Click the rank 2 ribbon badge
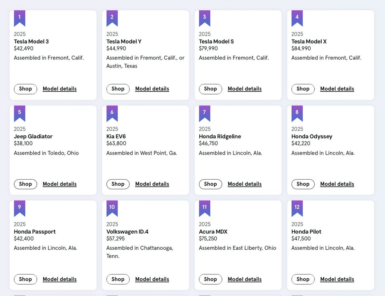The width and height of the screenshot is (385, 296). click(112, 18)
